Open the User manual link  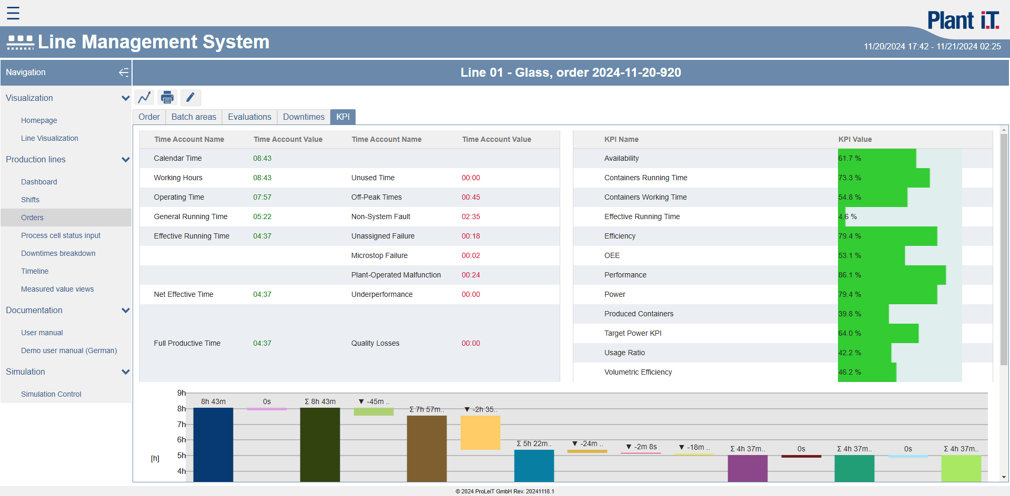pos(42,332)
